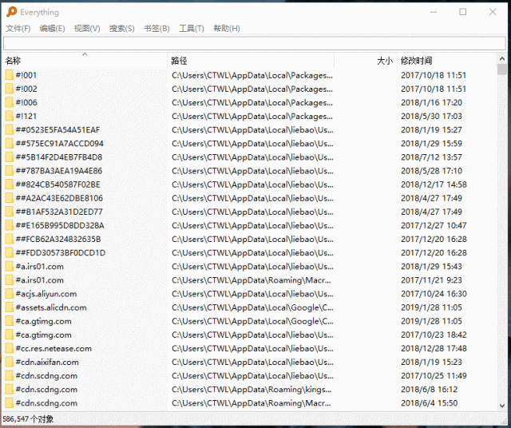The image size is (511, 428).
Task: Select the #!121 folder name
Action: coord(26,117)
